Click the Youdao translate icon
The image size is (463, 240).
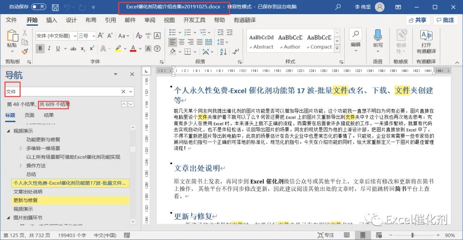click(426, 36)
